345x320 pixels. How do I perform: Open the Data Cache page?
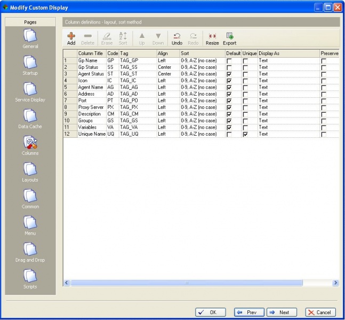pos(30,116)
